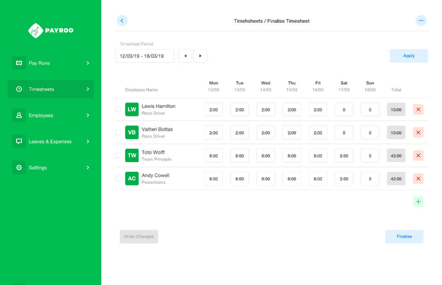Image resolution: width=442 pixels, height=285 pixels.
Task: Click the Apply button
Action: pos(409,56)
